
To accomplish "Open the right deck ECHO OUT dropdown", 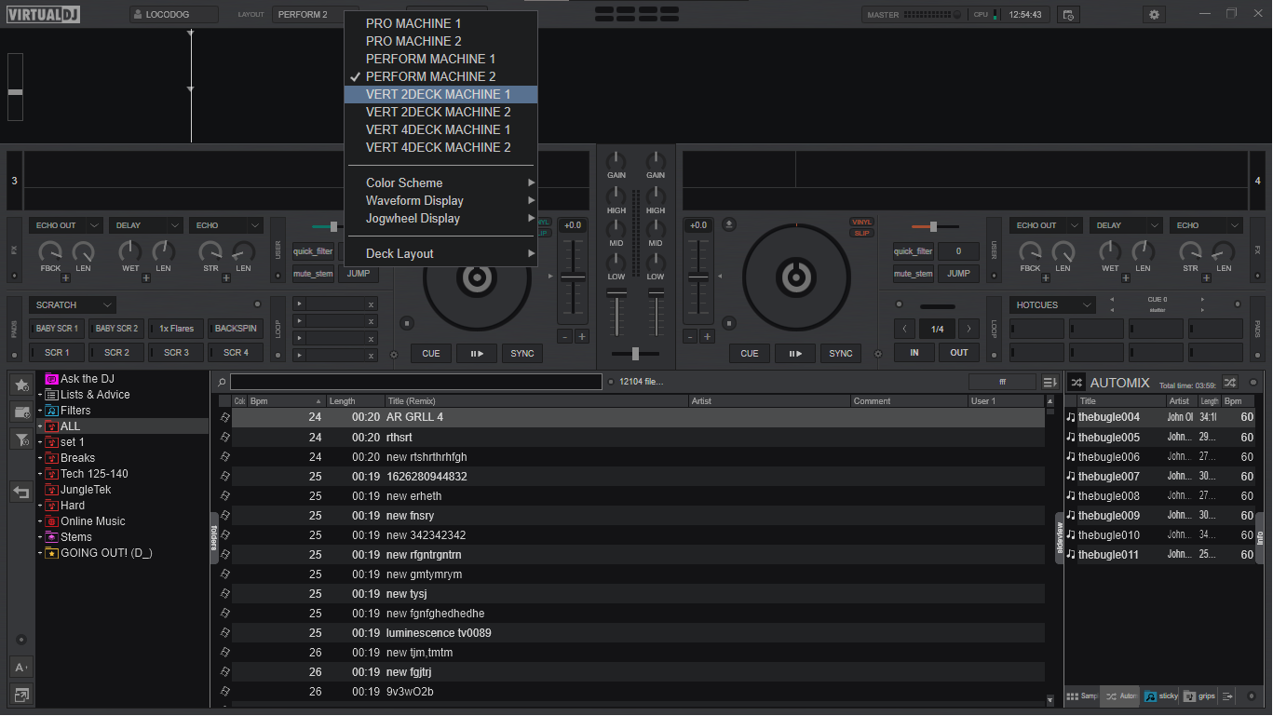I will 1046,225.
